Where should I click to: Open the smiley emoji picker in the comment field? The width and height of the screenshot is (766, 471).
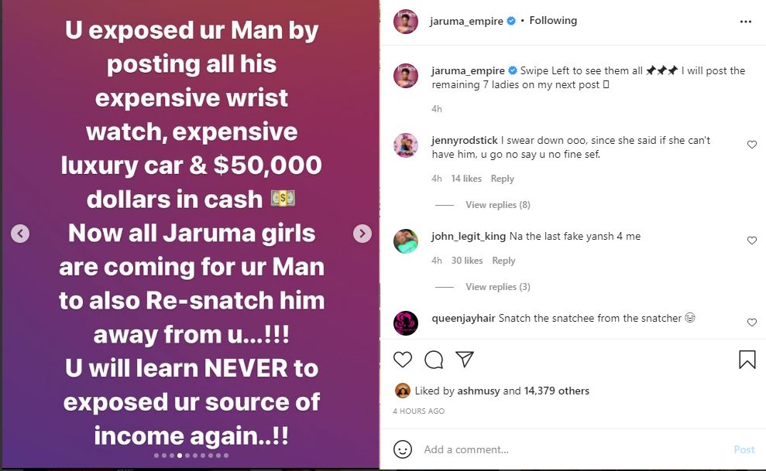[402, 449]
